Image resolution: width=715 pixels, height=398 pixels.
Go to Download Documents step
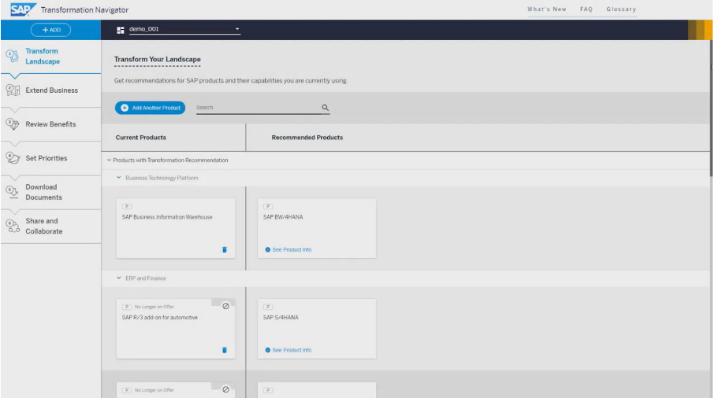43,192
